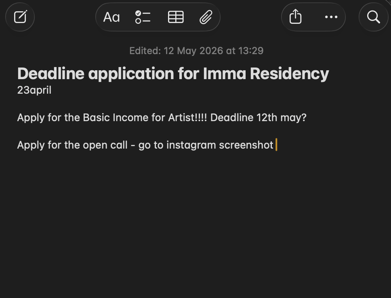Screen dimensions: 391x298
Task: Place cursor in the note title heading
Action: click(173, 74)
